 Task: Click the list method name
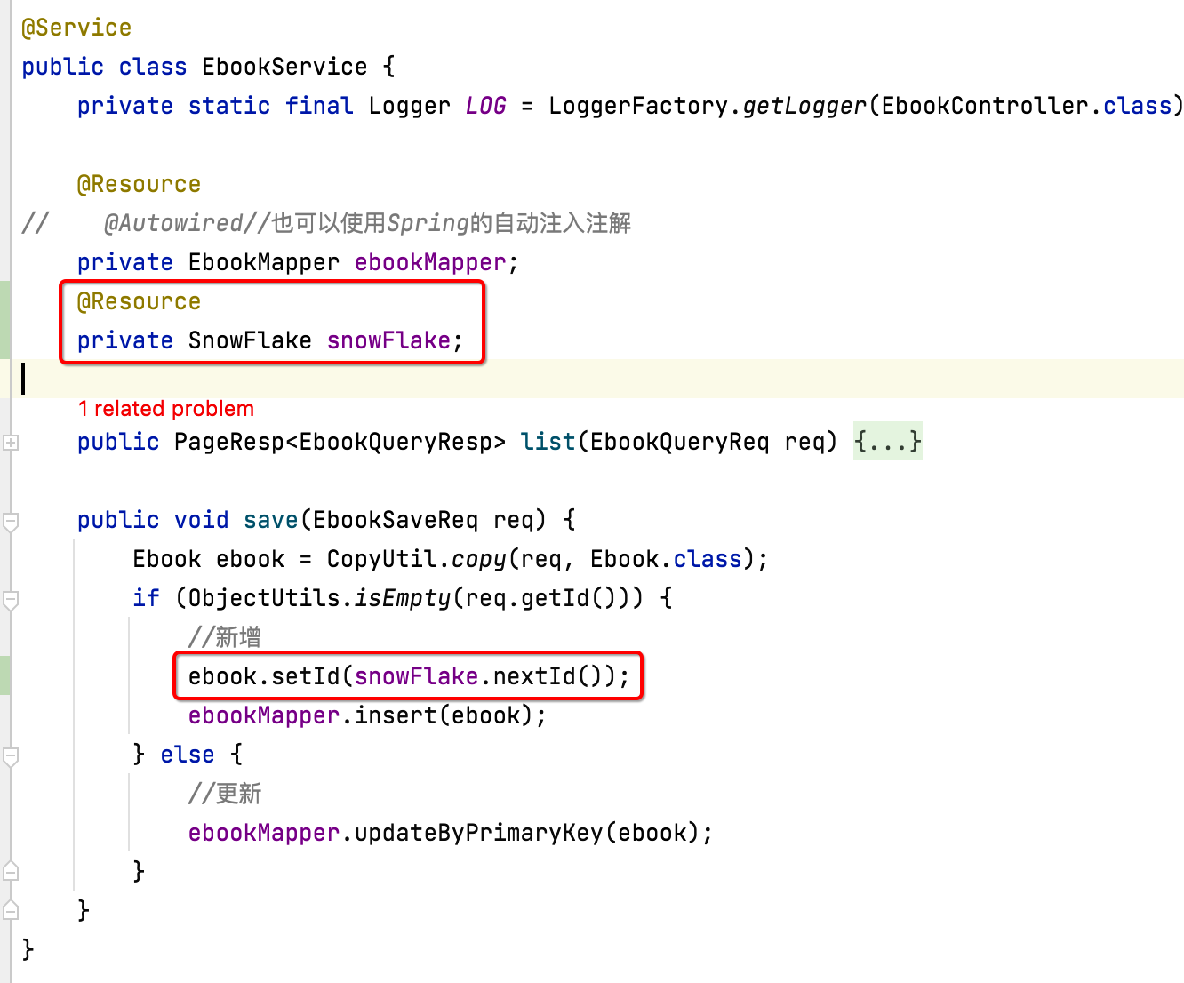pyautogui.click(x=548, y=442)
